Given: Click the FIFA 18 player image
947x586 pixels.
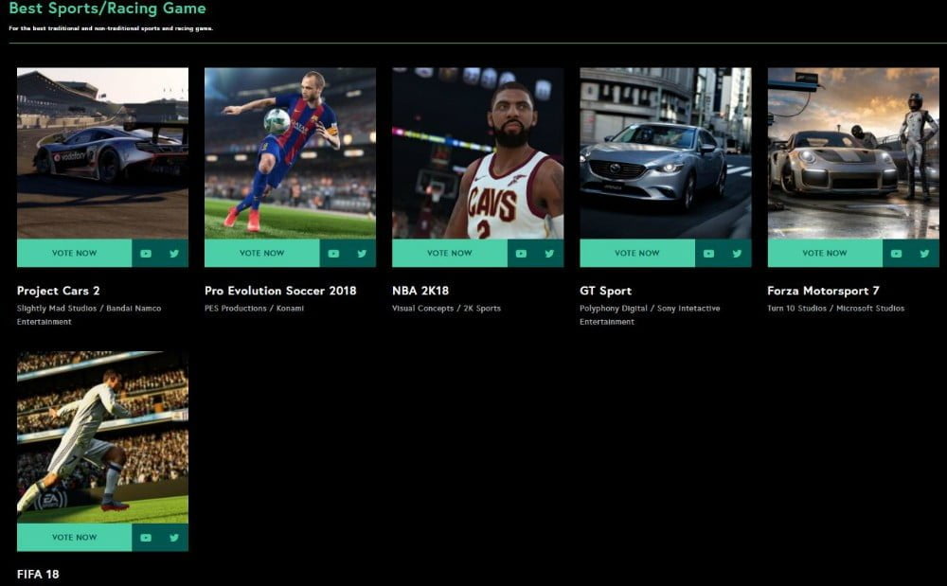Looking at the screenshot, I should 102,437.
